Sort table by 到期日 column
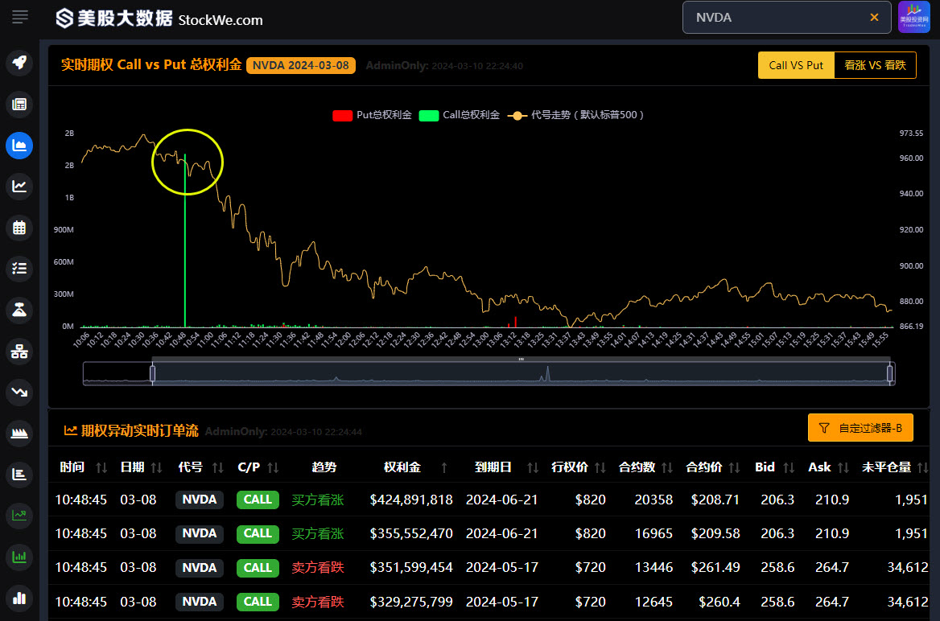This screenshot has width=940, height=621. coord(532,467)
